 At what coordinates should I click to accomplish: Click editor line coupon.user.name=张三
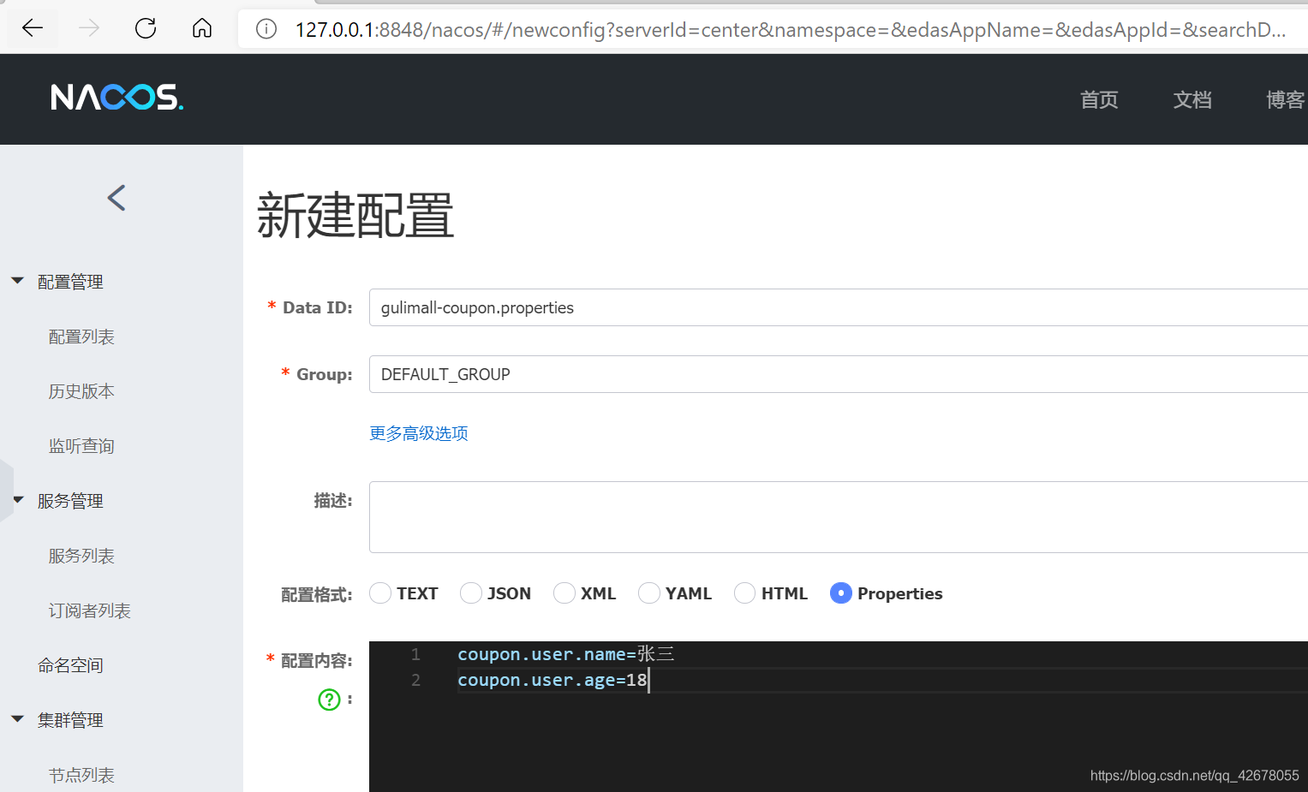566,654
